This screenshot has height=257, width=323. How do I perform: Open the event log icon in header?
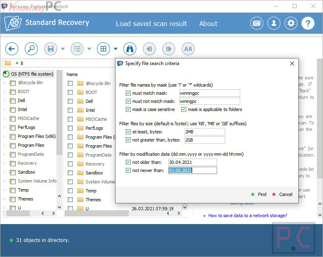pos(257,23)
